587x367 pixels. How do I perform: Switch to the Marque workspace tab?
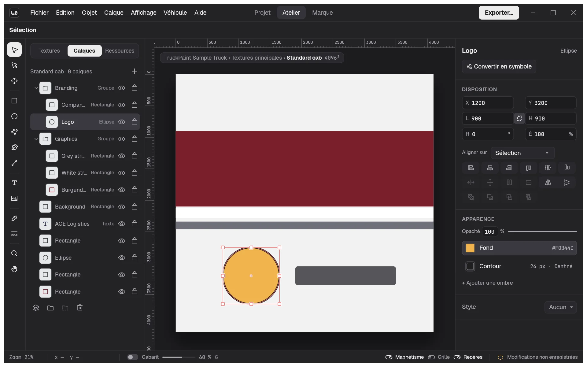pyautogui.click(x=322, y=13)
